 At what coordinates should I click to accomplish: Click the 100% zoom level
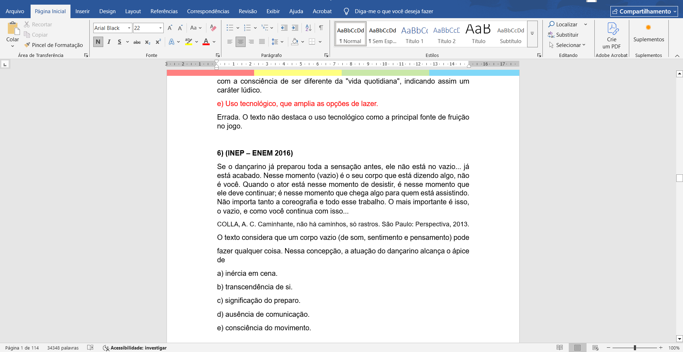click(674, 348)
